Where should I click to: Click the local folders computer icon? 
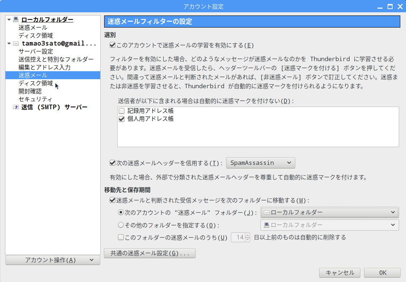16,20
